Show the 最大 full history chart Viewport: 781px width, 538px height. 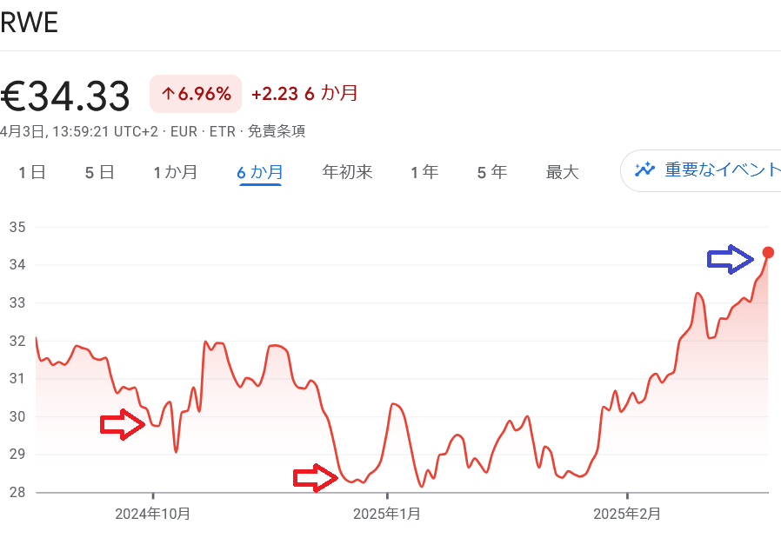click(562, 172)
